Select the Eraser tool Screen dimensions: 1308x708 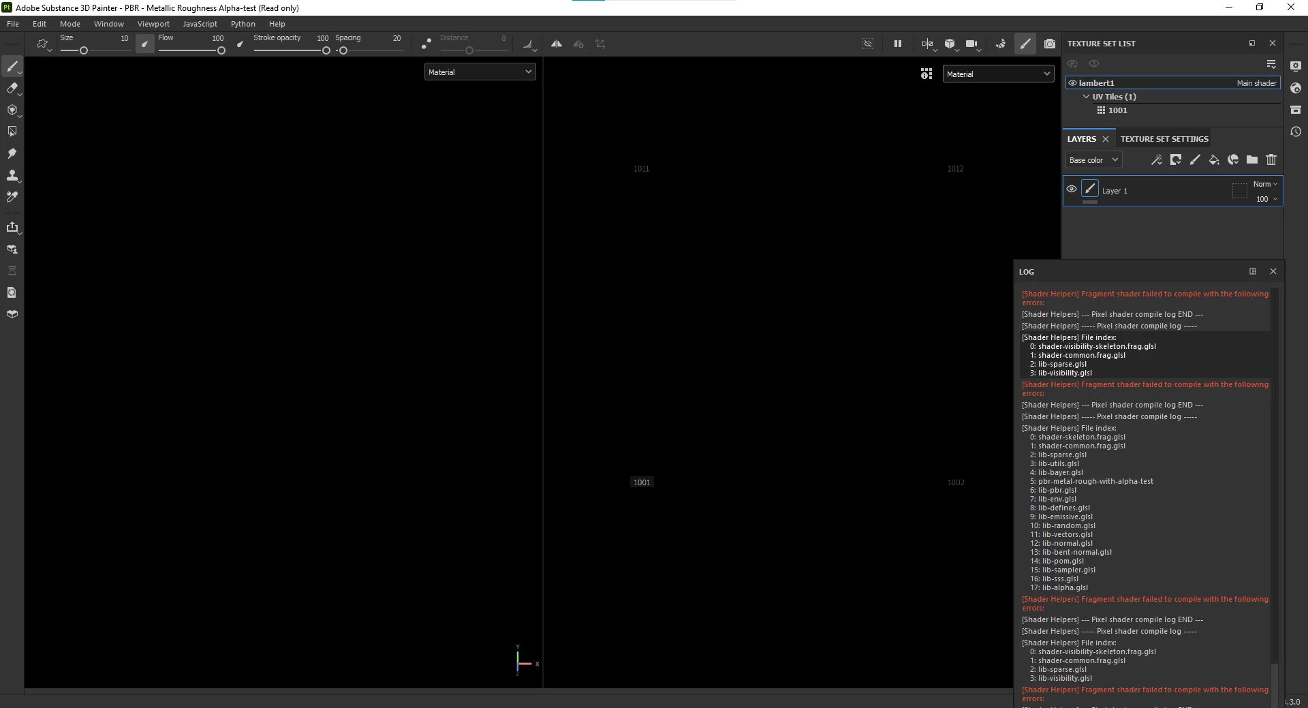coord(12,88)
